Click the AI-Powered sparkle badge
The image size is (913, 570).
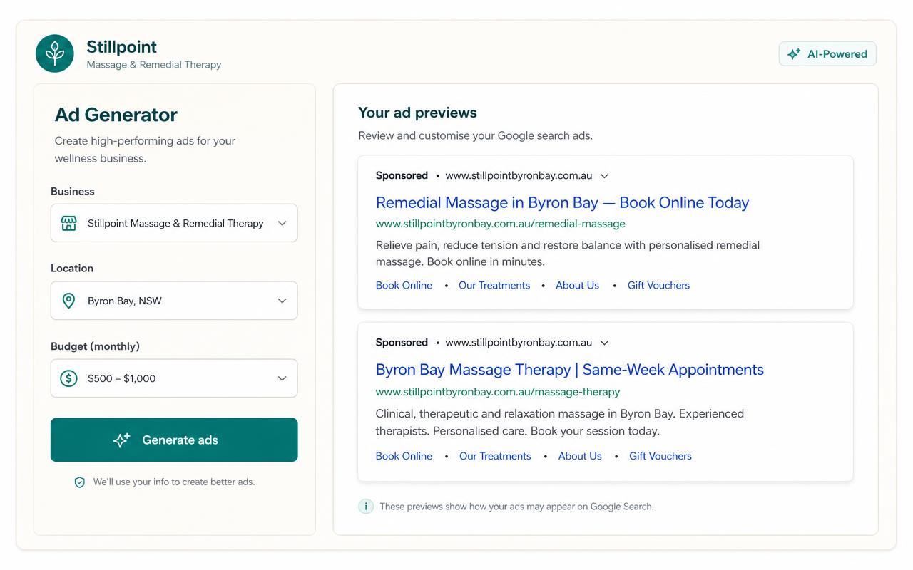click(827, 53)
